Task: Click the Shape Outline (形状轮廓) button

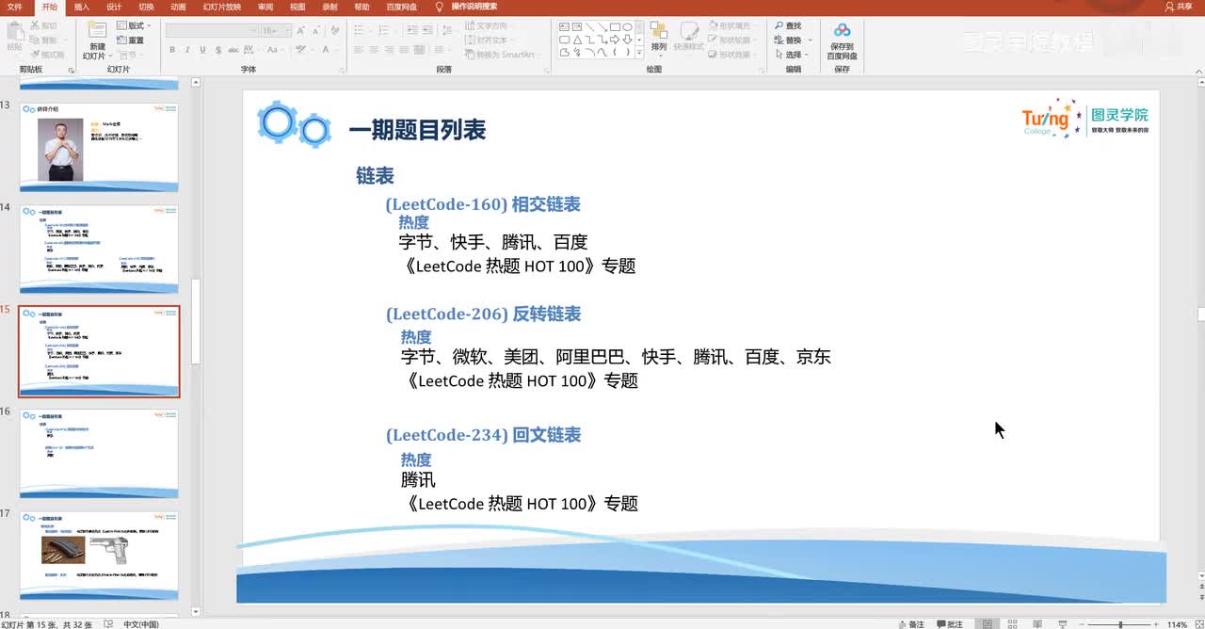Action: click(735, 40)
